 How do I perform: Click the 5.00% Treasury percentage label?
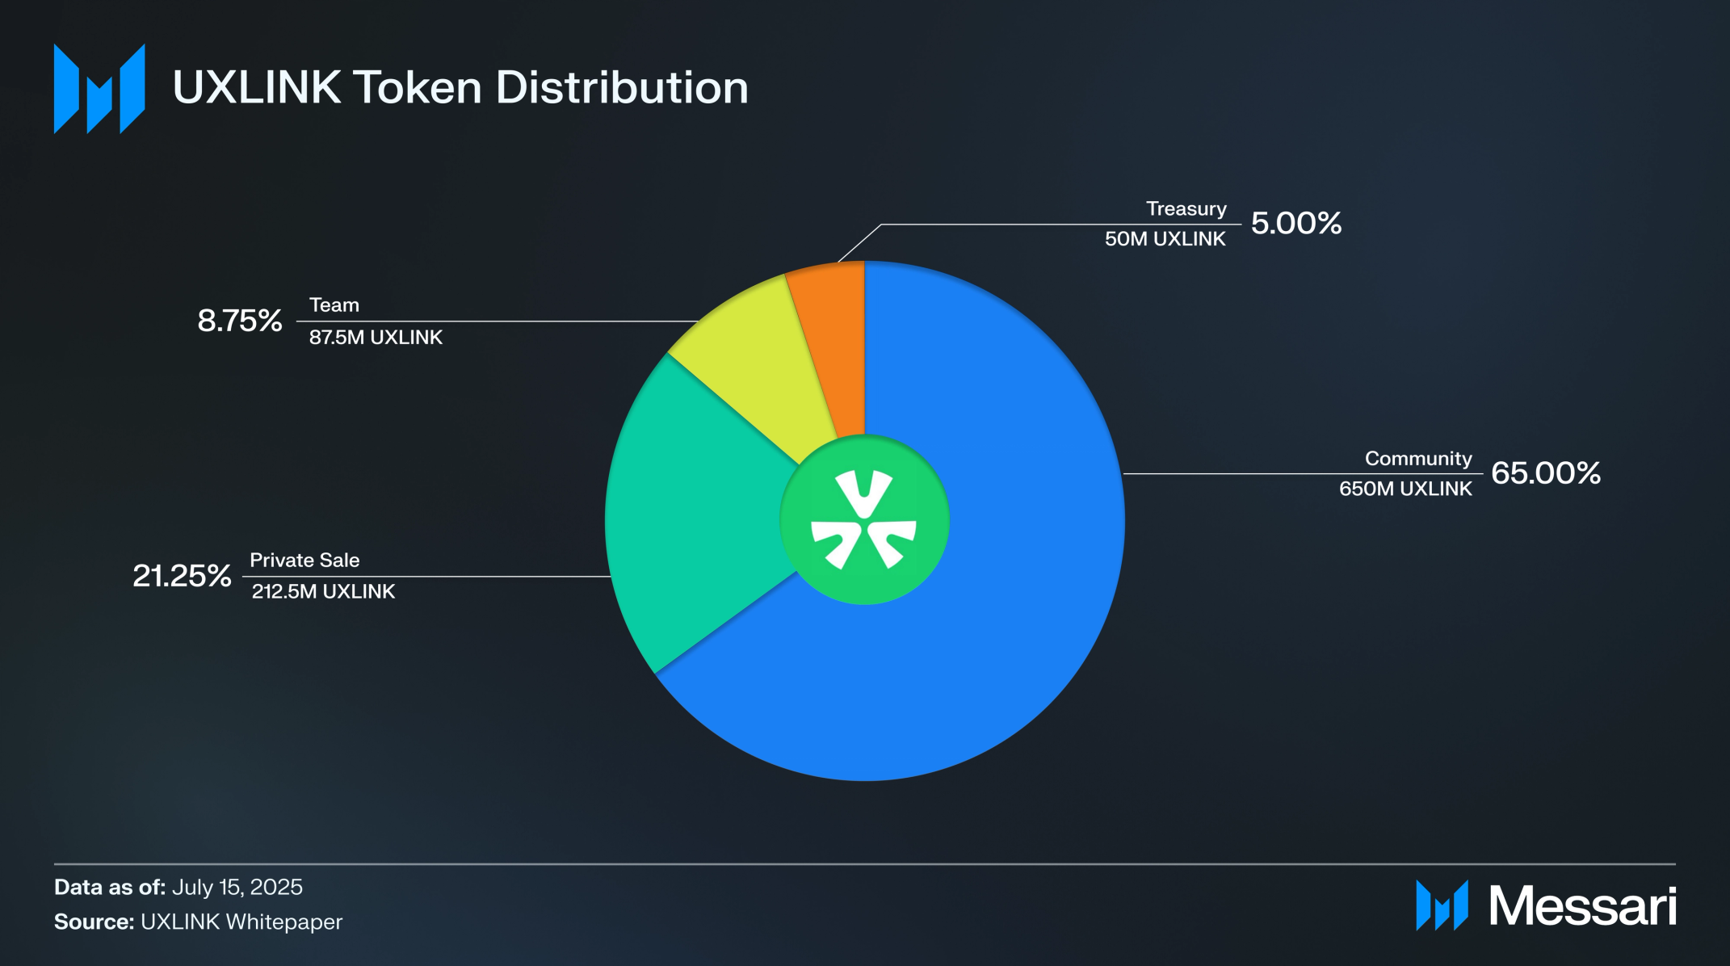pos(1296,224)
